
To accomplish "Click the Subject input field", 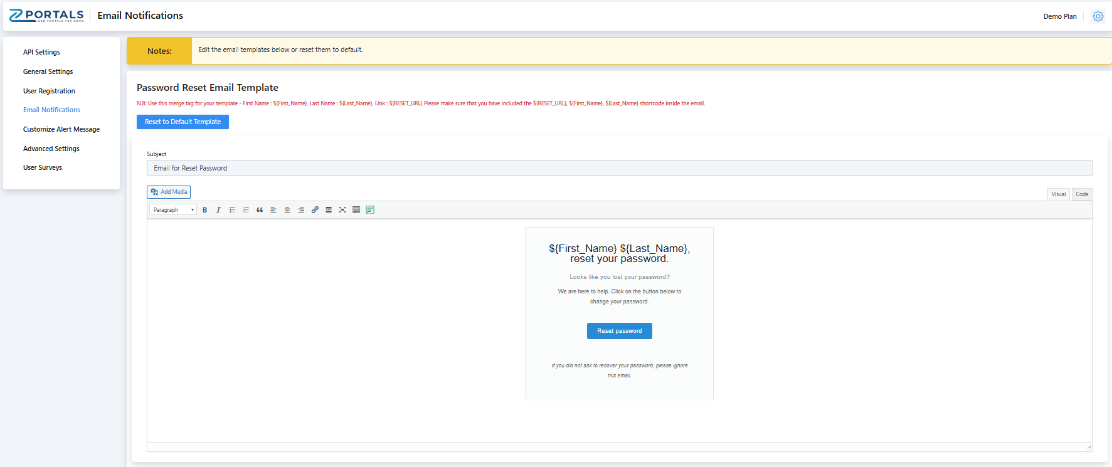I will point(619,168).
